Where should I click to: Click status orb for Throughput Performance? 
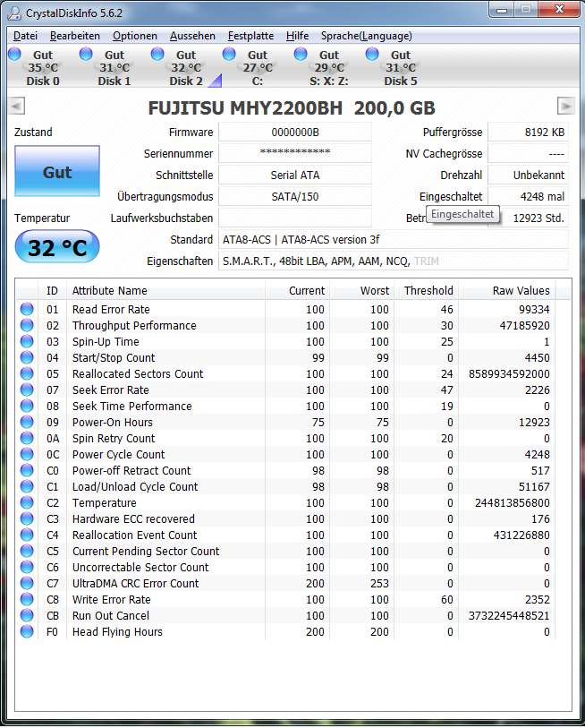coord(27,325)
